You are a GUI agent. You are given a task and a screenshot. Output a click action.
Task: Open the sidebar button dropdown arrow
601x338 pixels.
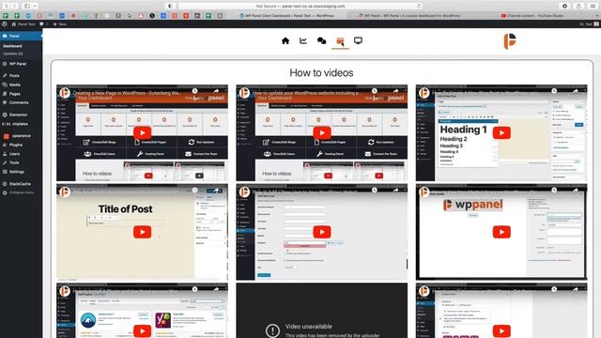coord(35,7)
